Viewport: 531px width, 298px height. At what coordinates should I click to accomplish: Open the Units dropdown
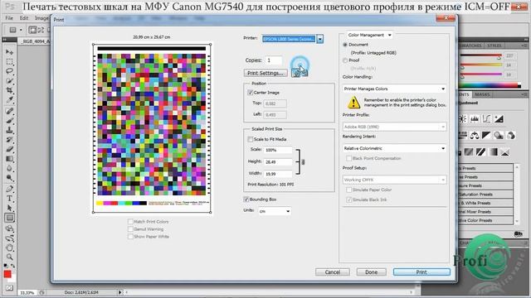(275, 211)
